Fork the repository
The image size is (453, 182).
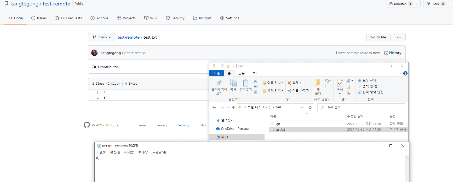point(436,4)
